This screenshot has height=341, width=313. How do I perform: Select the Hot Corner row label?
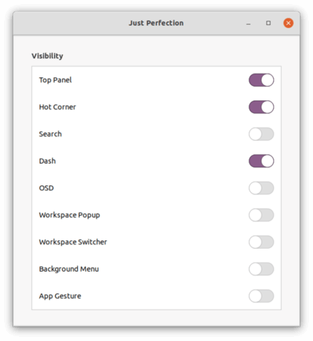tap(57, 107)
